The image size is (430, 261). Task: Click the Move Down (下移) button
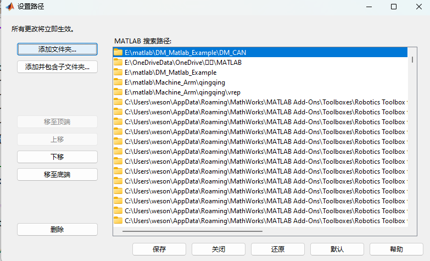tap(57, 157)
